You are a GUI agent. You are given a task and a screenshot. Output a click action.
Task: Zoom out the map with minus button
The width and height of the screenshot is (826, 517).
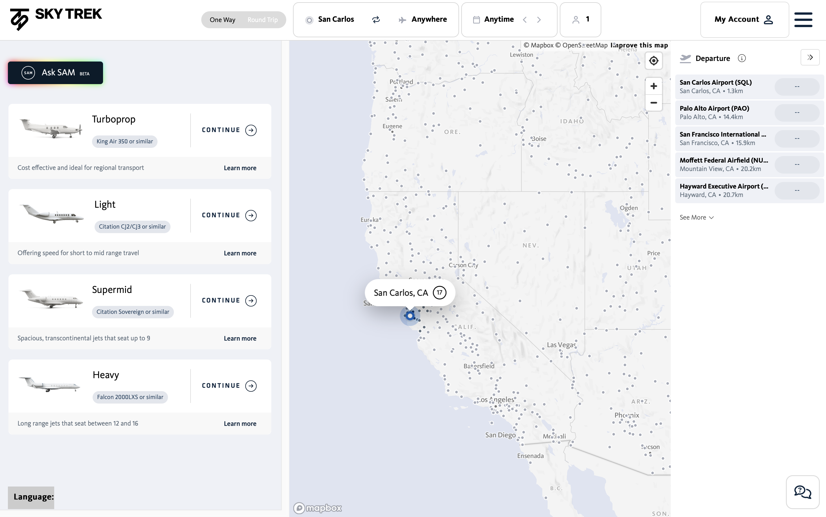click(x=653, y=103)
